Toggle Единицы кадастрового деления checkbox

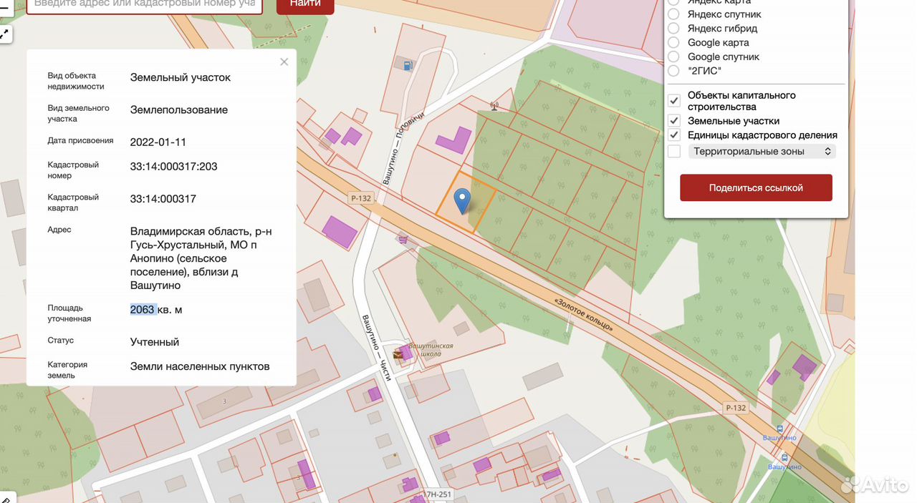[x=673, y=135]
